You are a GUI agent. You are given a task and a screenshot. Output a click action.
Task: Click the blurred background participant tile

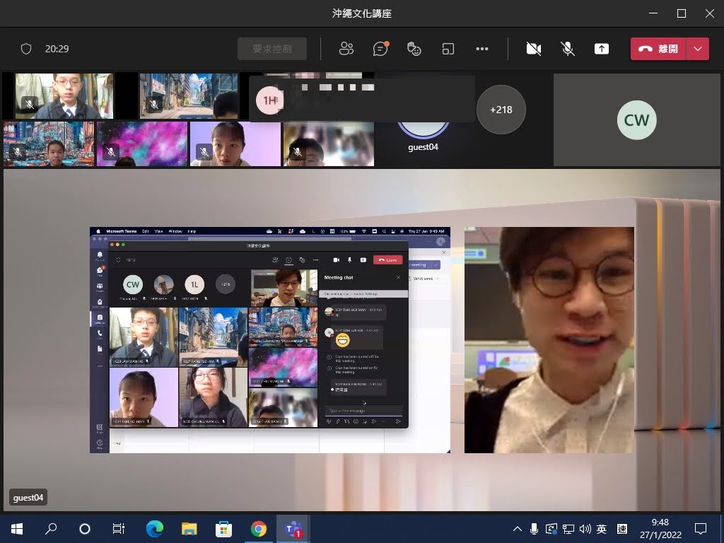pos(329,144)
